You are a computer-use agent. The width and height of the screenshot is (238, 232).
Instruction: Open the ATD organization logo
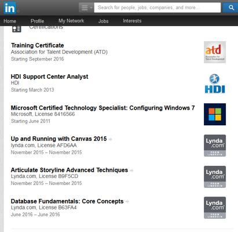[215, 52]
